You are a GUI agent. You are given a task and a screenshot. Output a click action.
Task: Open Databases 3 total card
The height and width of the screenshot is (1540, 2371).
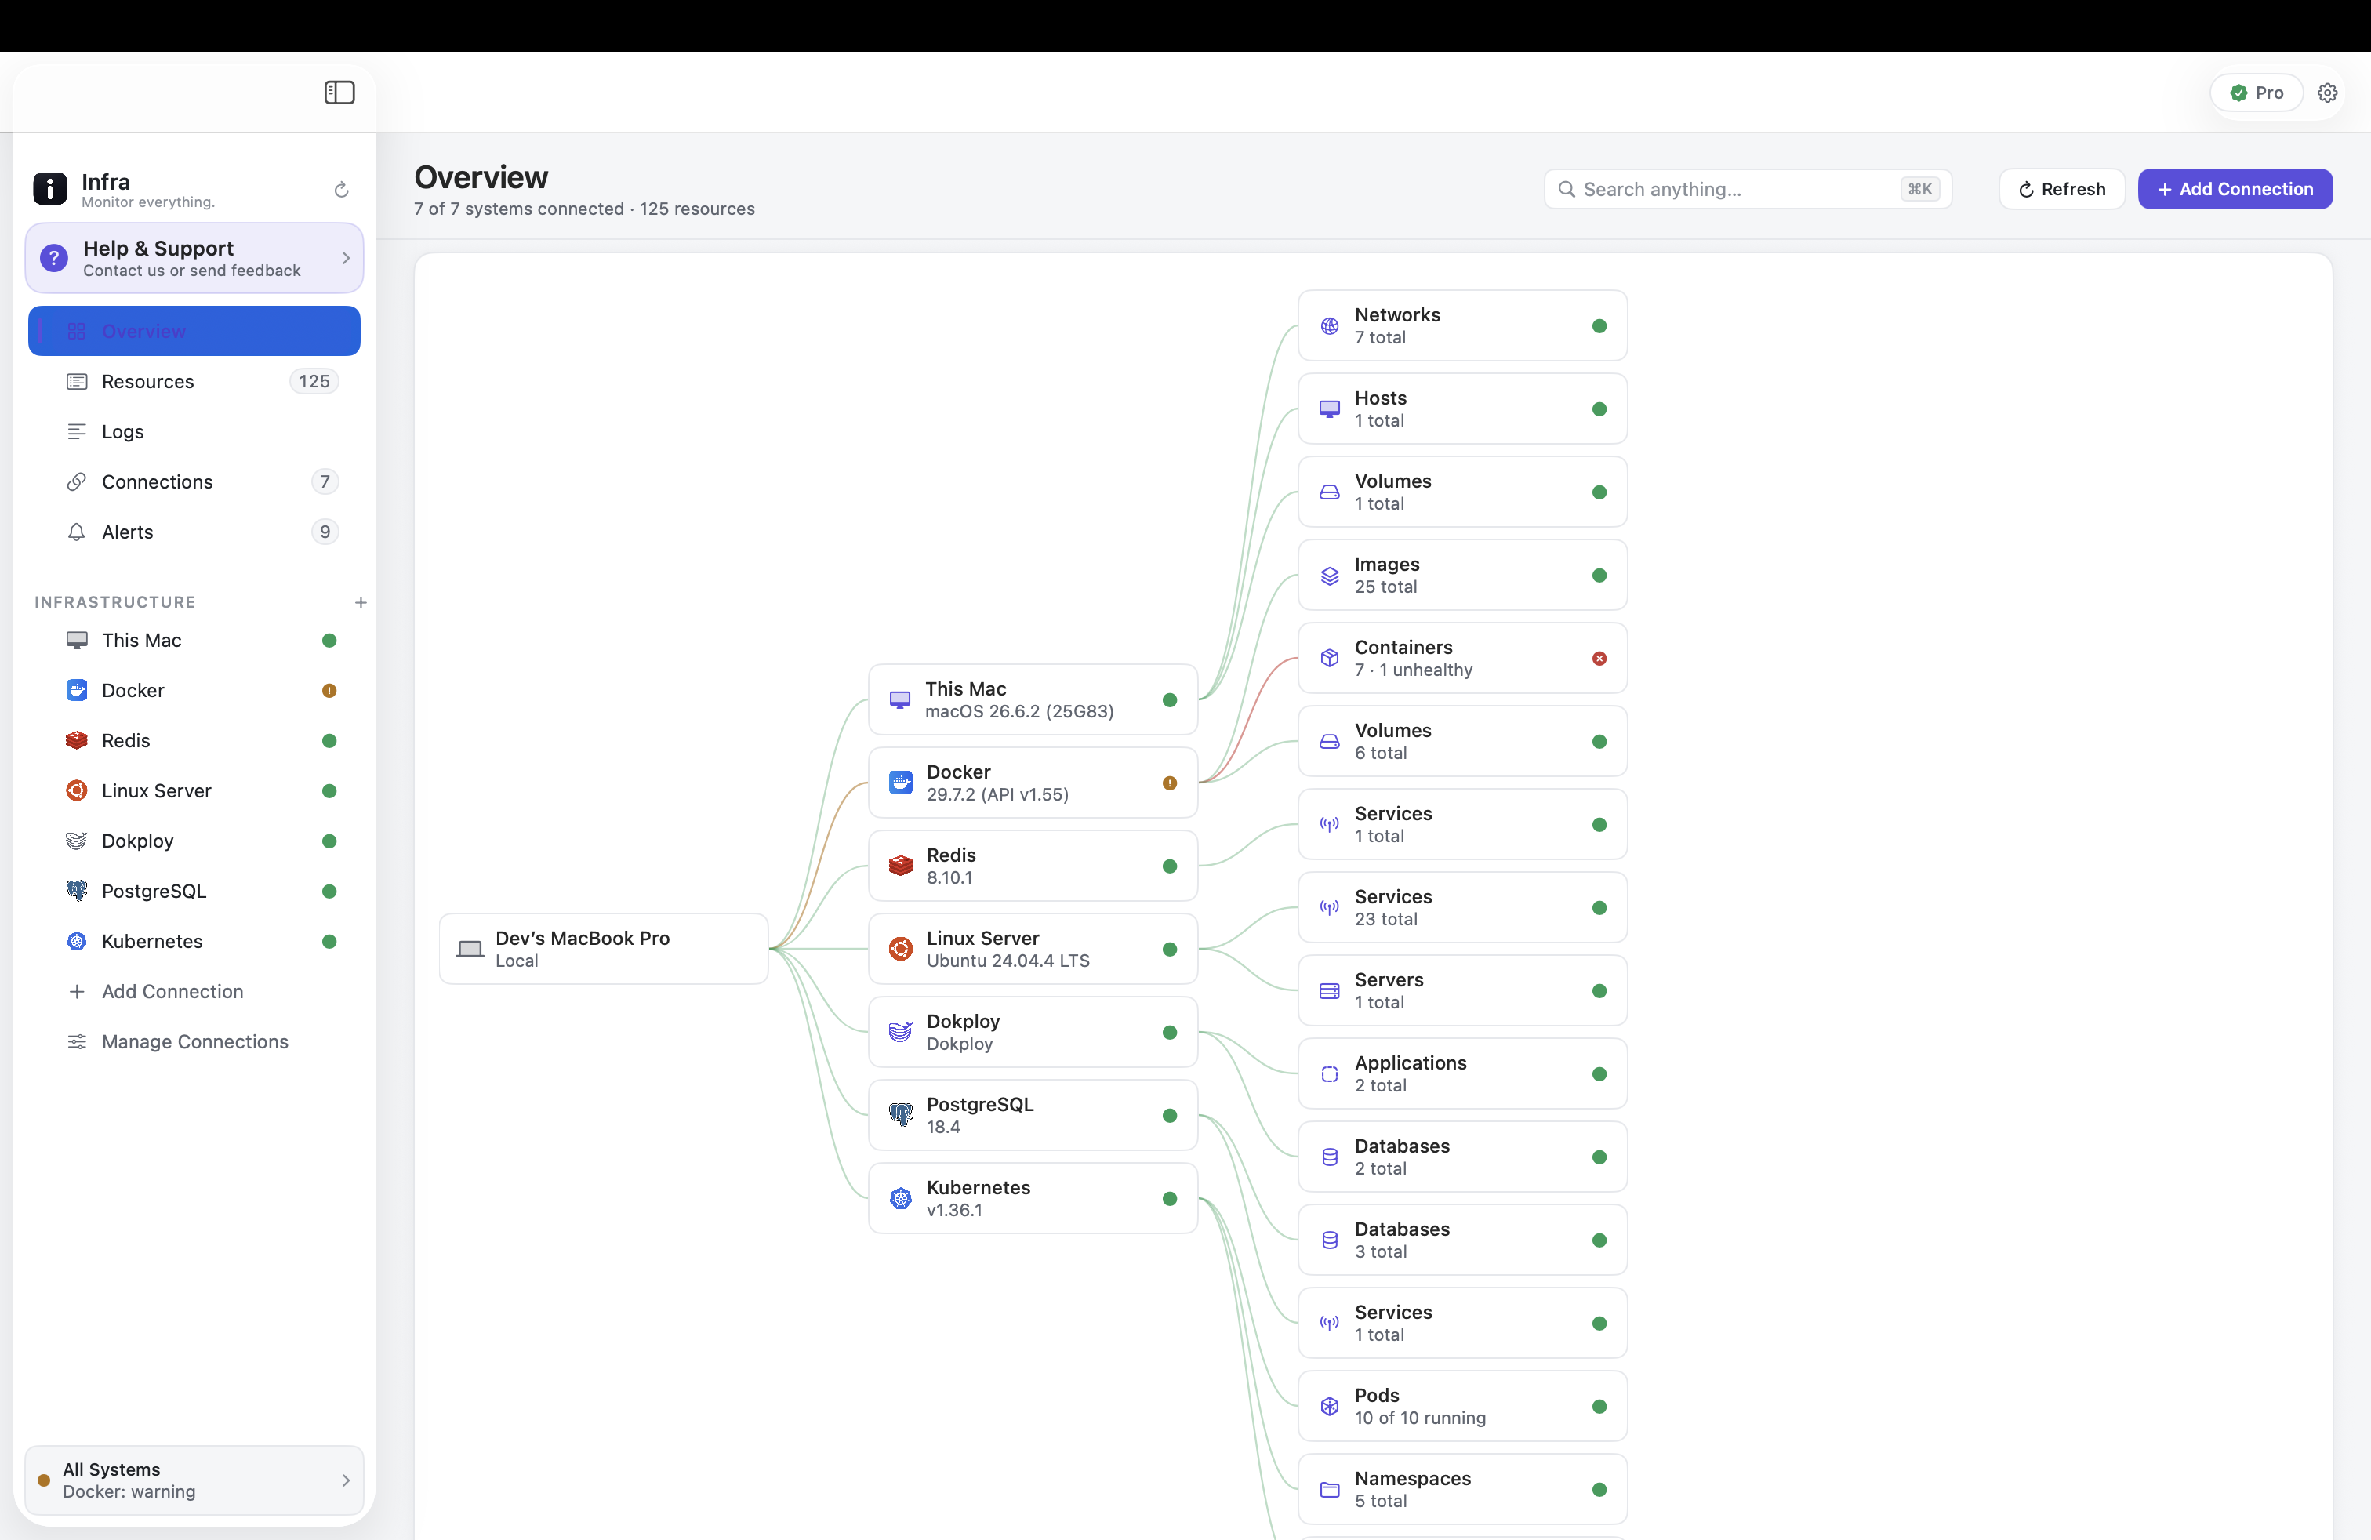tap(1462, 1240)
